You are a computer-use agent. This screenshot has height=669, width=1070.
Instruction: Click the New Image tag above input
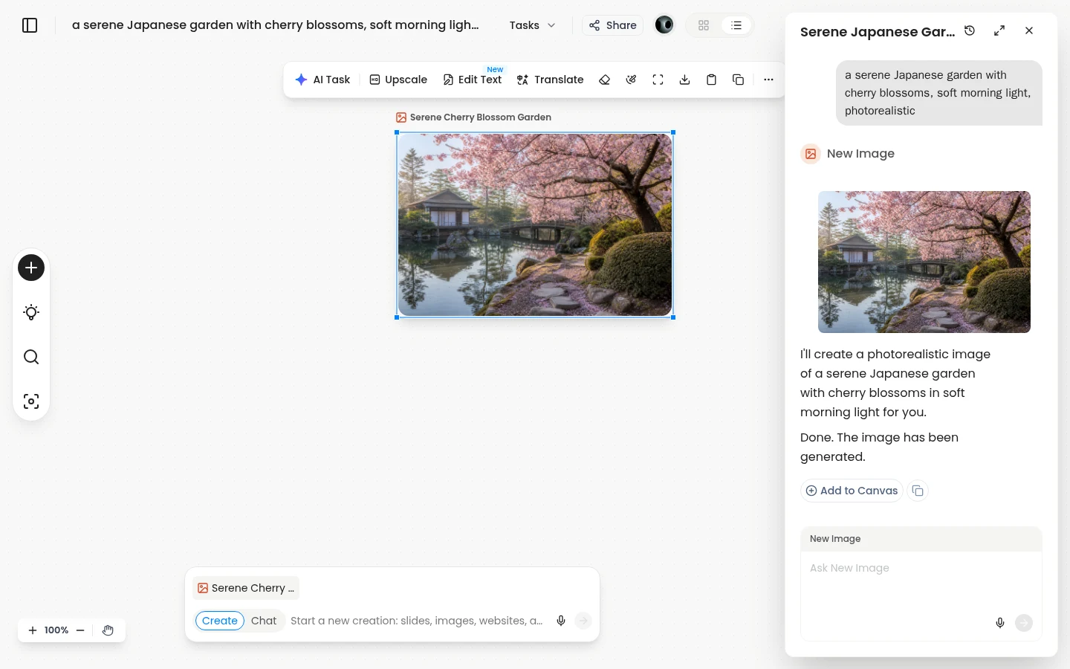pos(835,539)
